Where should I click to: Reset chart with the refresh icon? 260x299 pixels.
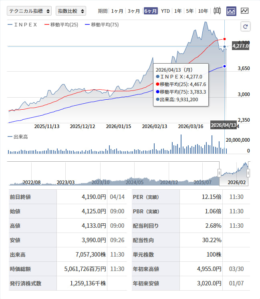point(246,26)
